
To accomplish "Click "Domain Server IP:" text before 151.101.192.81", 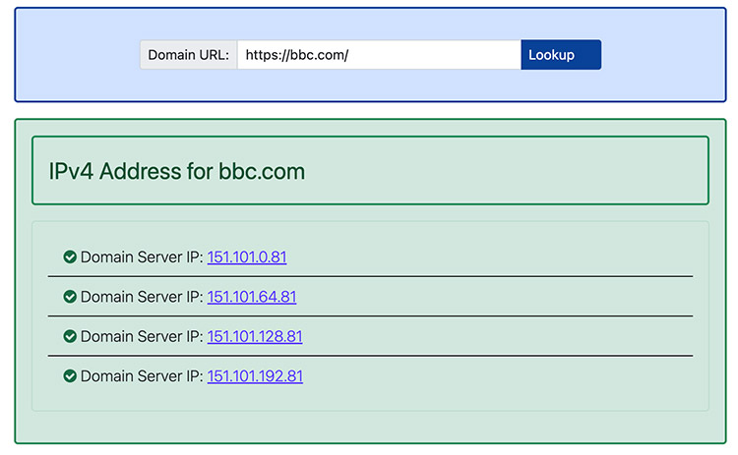I will point(142,375).
